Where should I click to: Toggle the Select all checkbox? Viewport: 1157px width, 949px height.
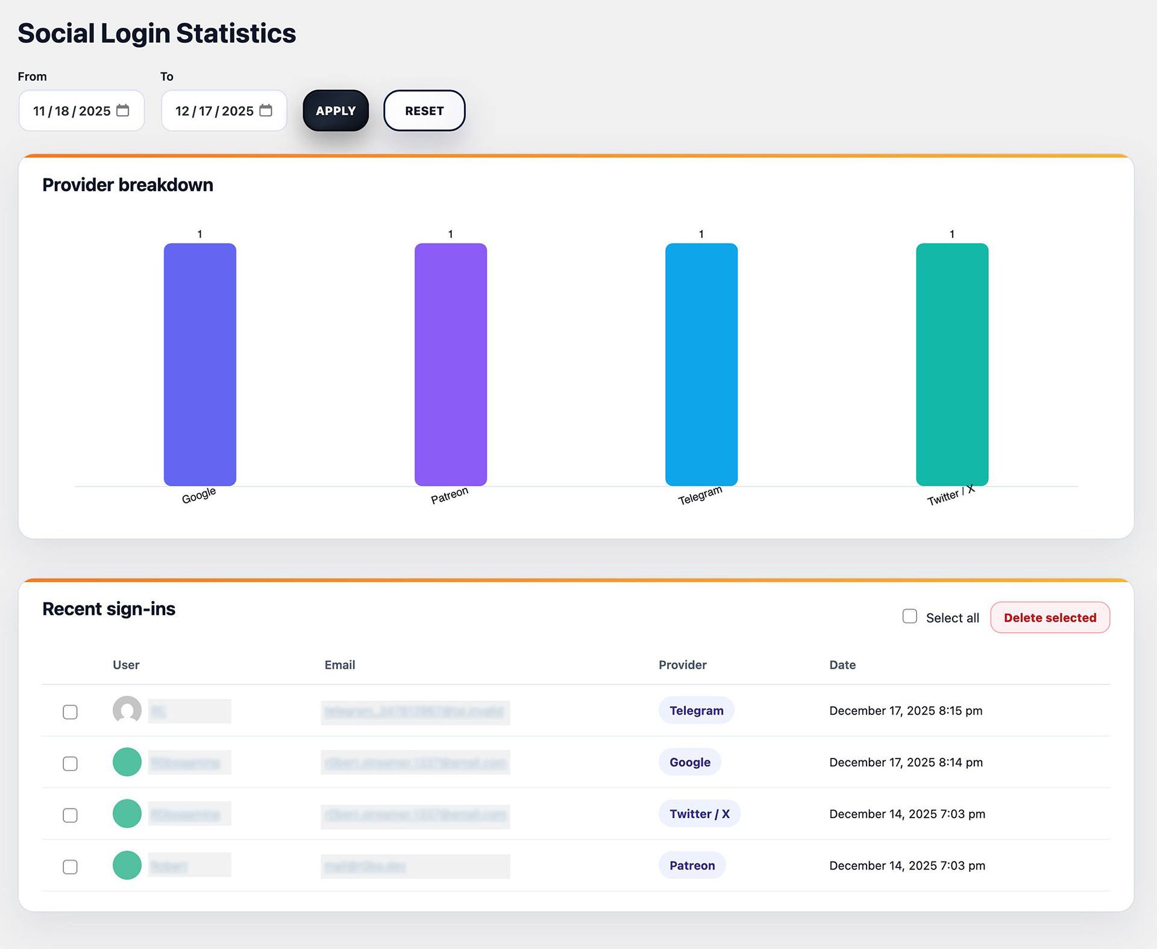(x=910, y=616)
